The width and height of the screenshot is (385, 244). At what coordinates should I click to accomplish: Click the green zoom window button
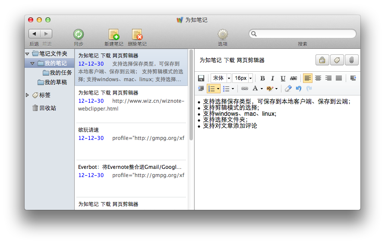click(48, 20)
